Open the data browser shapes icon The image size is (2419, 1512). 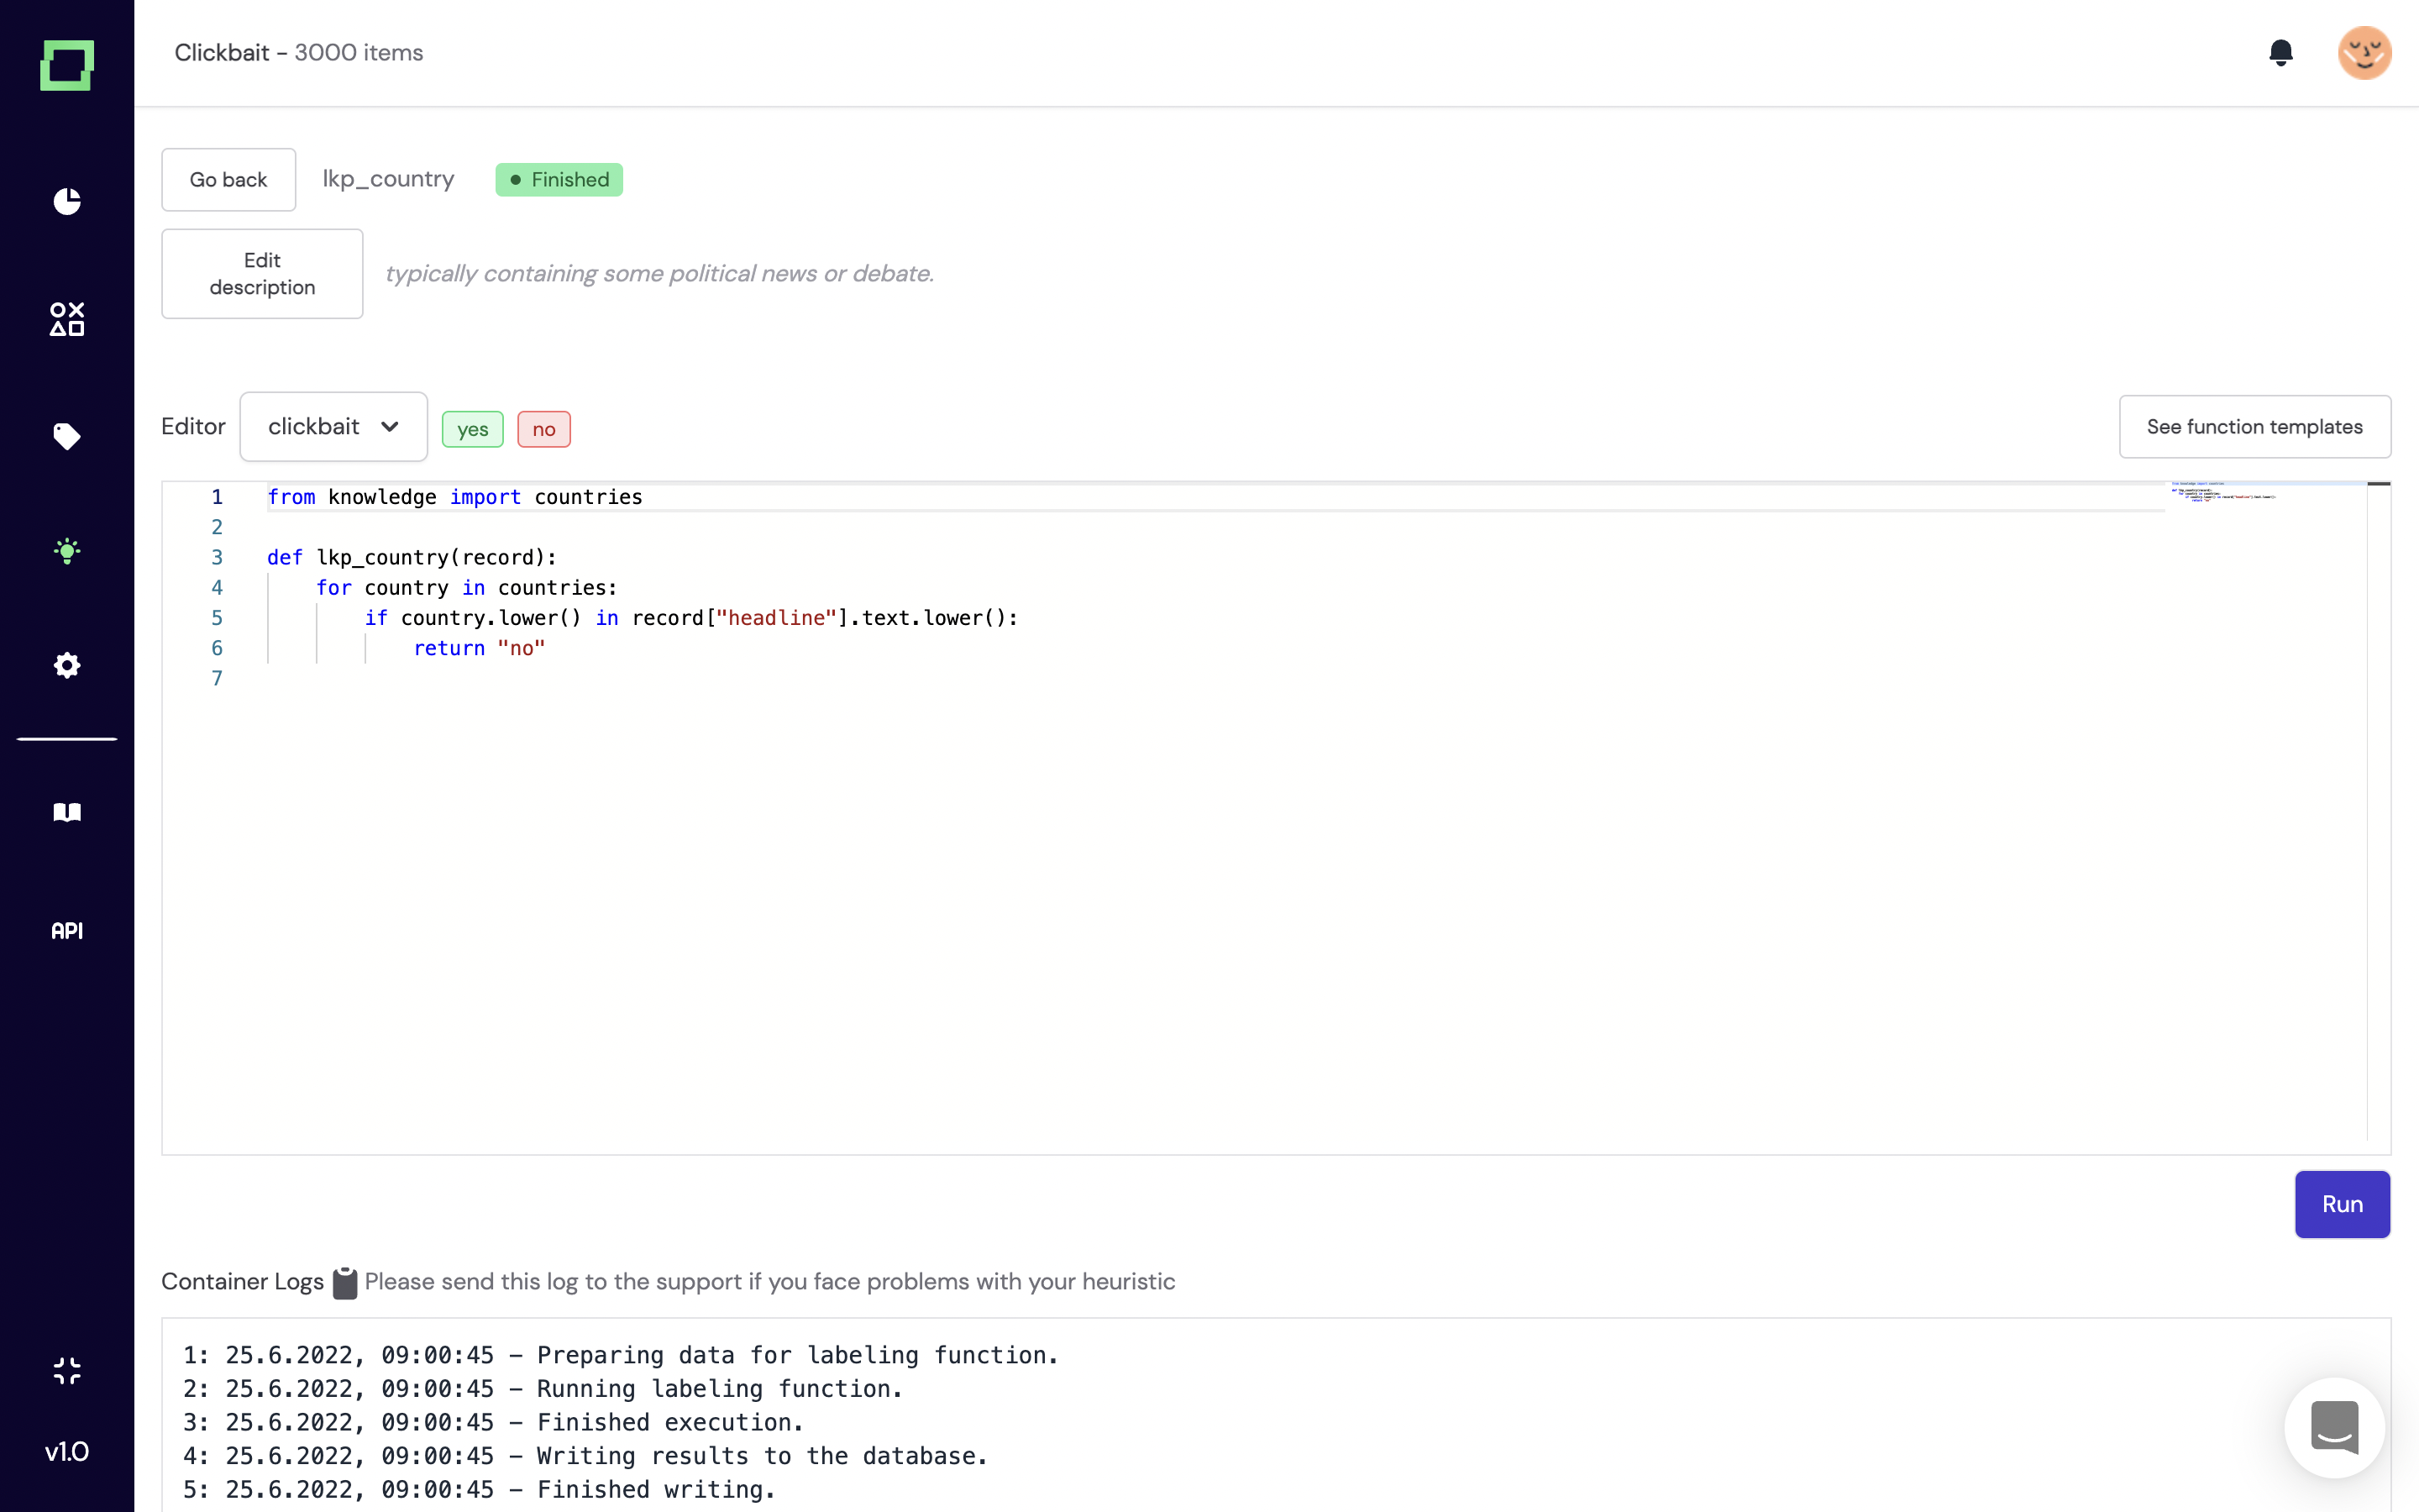[67, 319]
